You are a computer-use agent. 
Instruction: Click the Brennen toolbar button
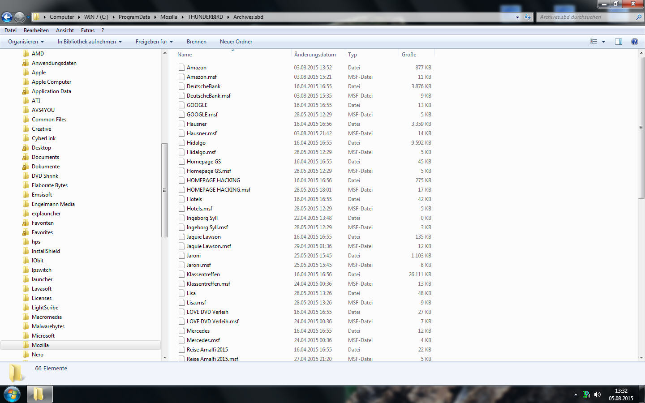[x=197, y=42]
